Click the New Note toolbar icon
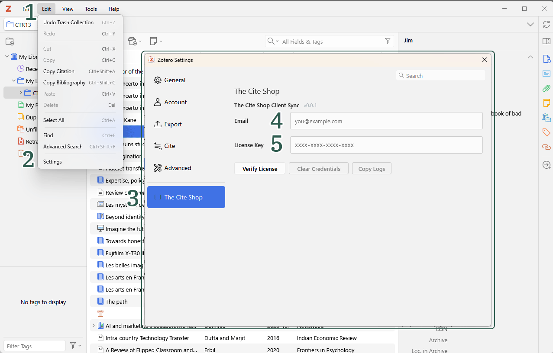The width and height of the screenshot is (553, 353). (x=153, y=41)
